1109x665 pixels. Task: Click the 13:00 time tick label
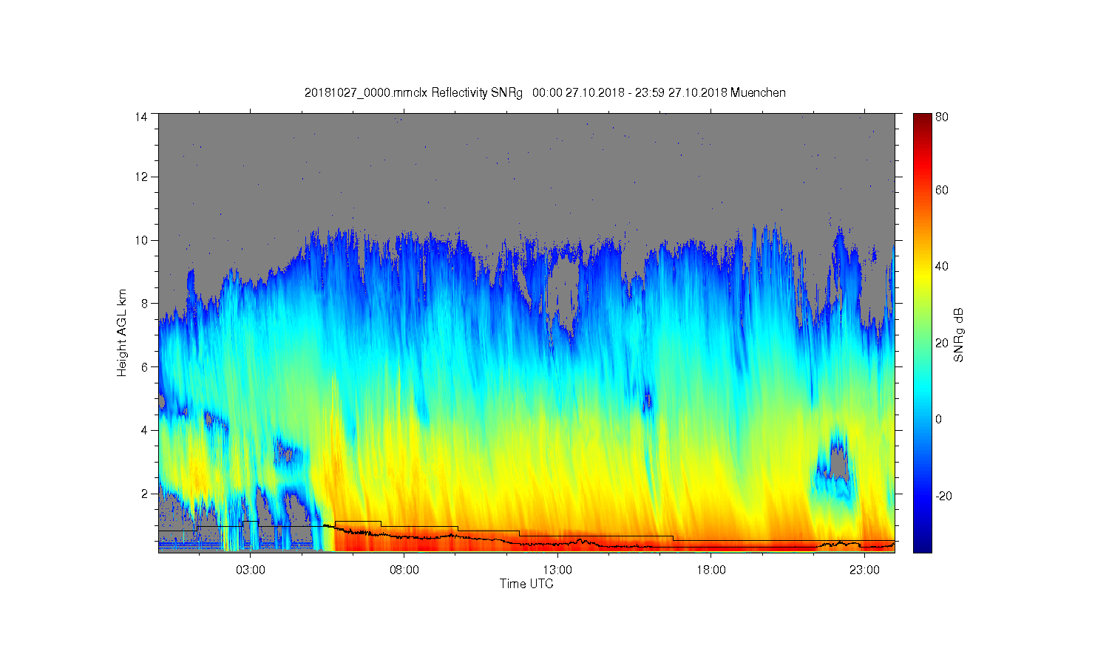[557, 570]
